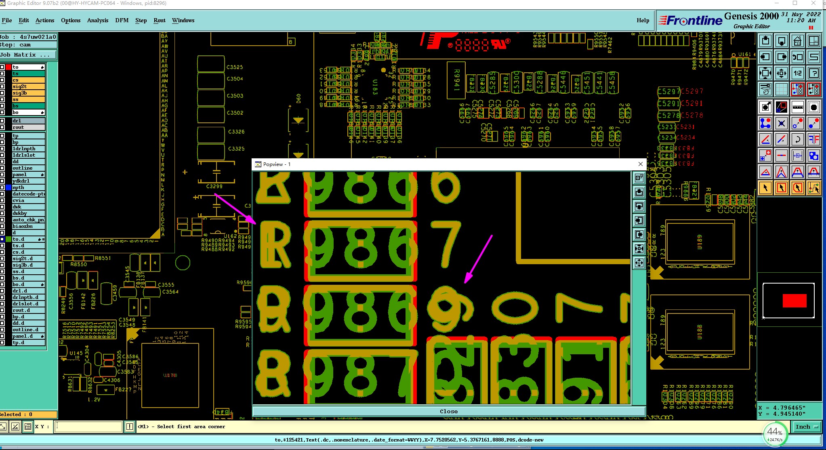This screenshot has height=450, width=826.
Task: Click the 1:2 zoom scale icon
Action: pyautogui.click(x=797, y=73)
